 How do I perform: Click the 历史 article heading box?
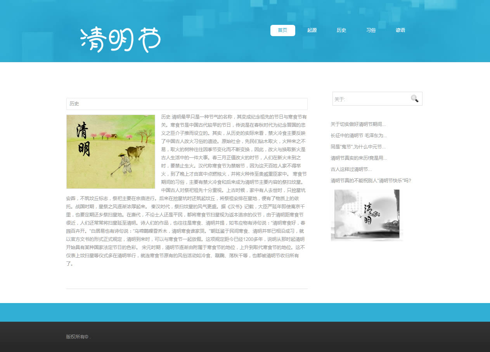187,104
